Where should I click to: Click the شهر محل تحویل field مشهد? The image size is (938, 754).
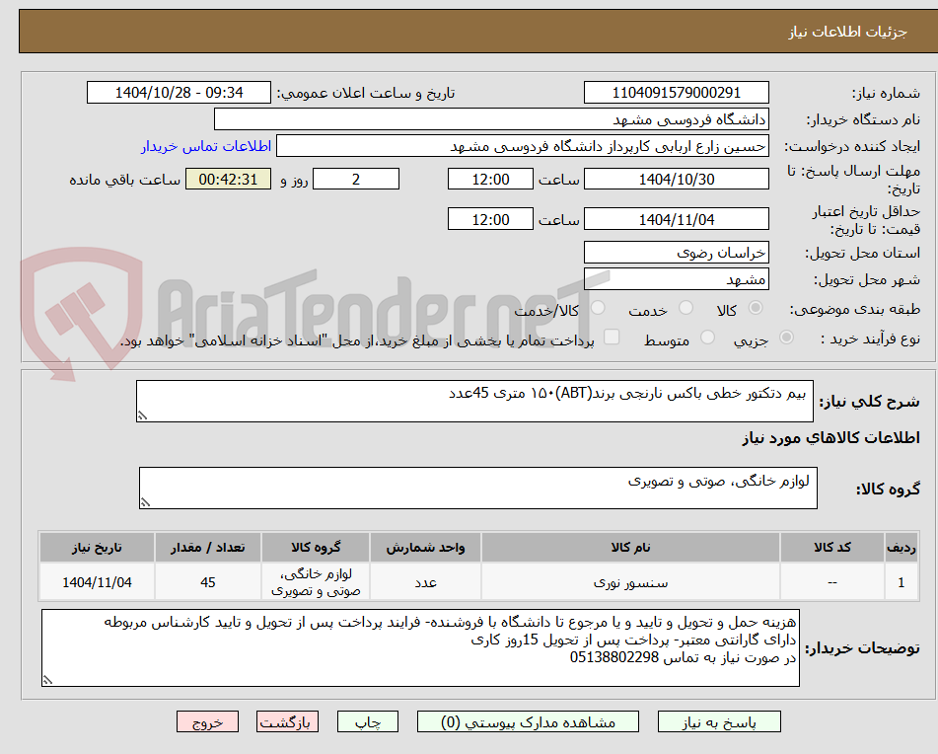[676, 279]
